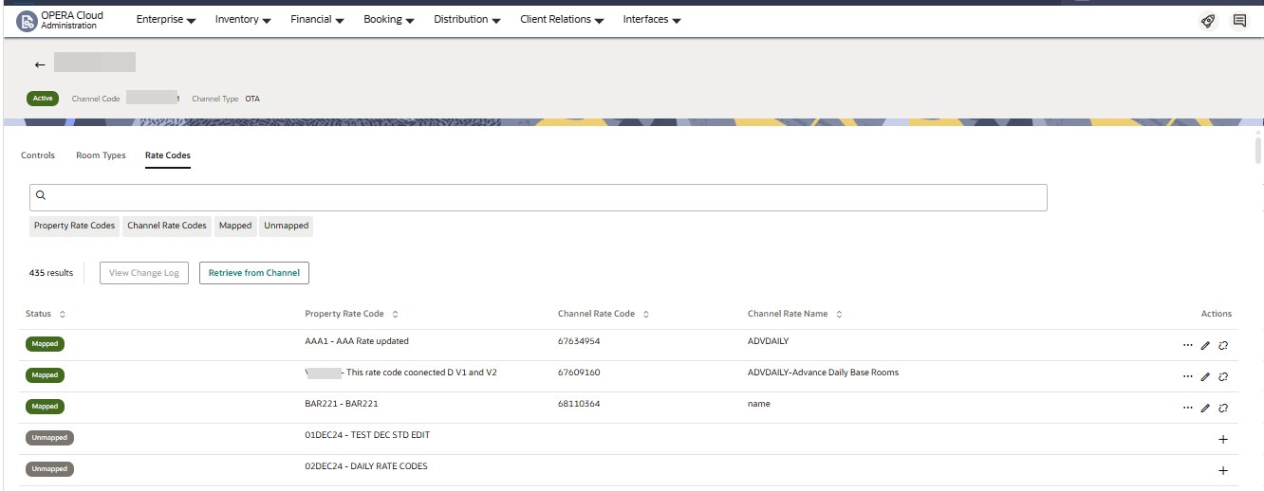Click the Unmapped badge in 01DEC24 row
1264x491 pixels.
tap(49, 438)
